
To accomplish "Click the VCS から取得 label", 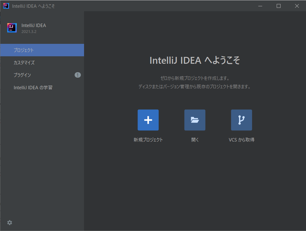I will [241, 140].
